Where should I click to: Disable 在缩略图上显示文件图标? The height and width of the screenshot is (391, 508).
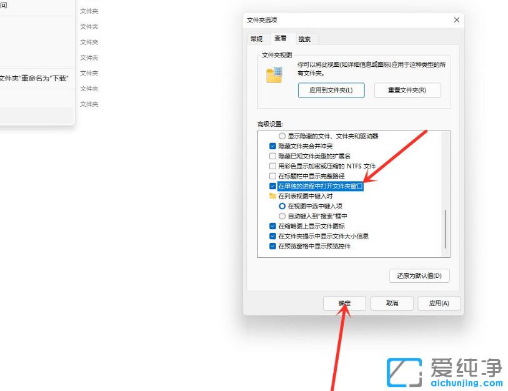pos(272,226)
